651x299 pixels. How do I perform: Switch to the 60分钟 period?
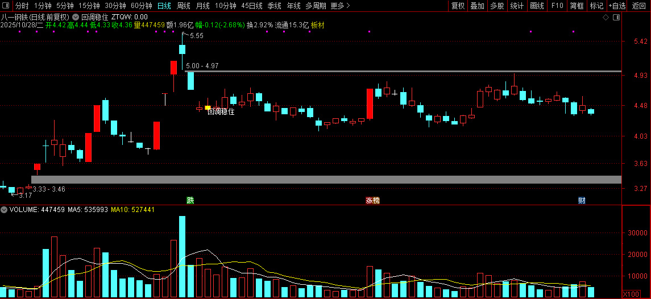tap(141, 6)
